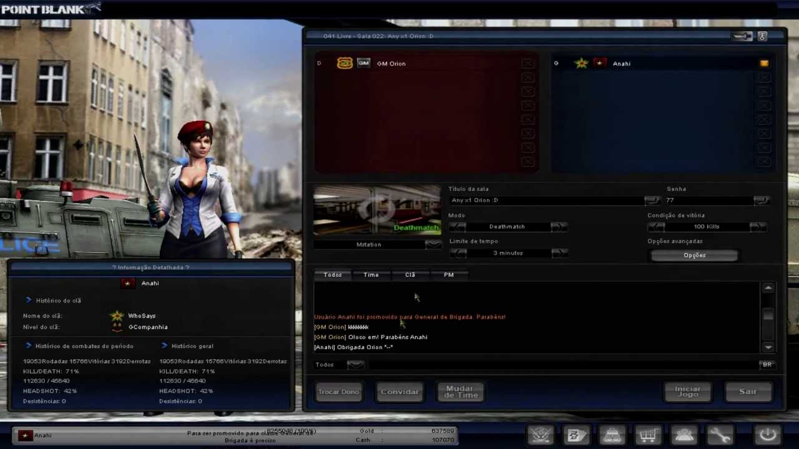
Task: Toggle the third red team slot X
Action: click(x=527, y=91)
